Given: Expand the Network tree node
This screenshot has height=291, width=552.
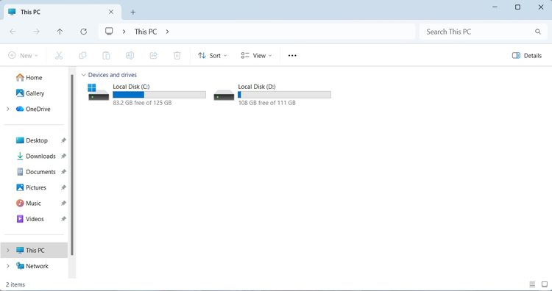Looking at the screenshot, I should tap(8, 266).
